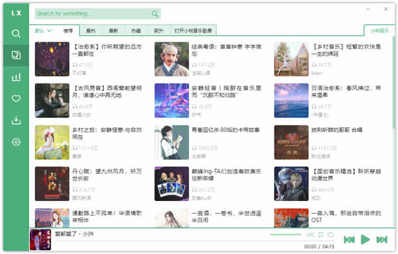Open the 翻唱ing playlist cover
The image size is (398, 254).
(172, 184)
